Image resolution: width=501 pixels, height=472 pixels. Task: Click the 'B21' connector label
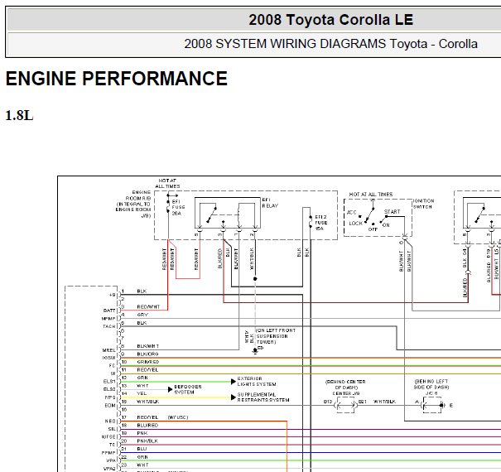coord(363,402)
